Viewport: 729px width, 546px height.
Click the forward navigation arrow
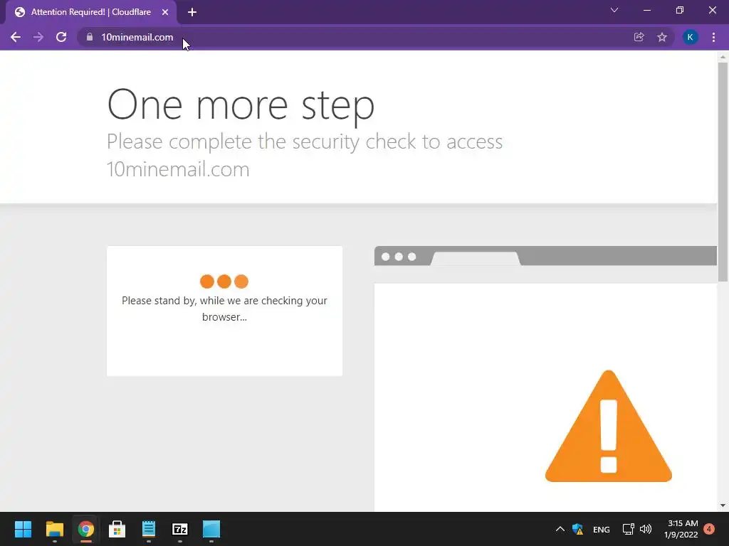pyautogui.click(x=38, y=37)
